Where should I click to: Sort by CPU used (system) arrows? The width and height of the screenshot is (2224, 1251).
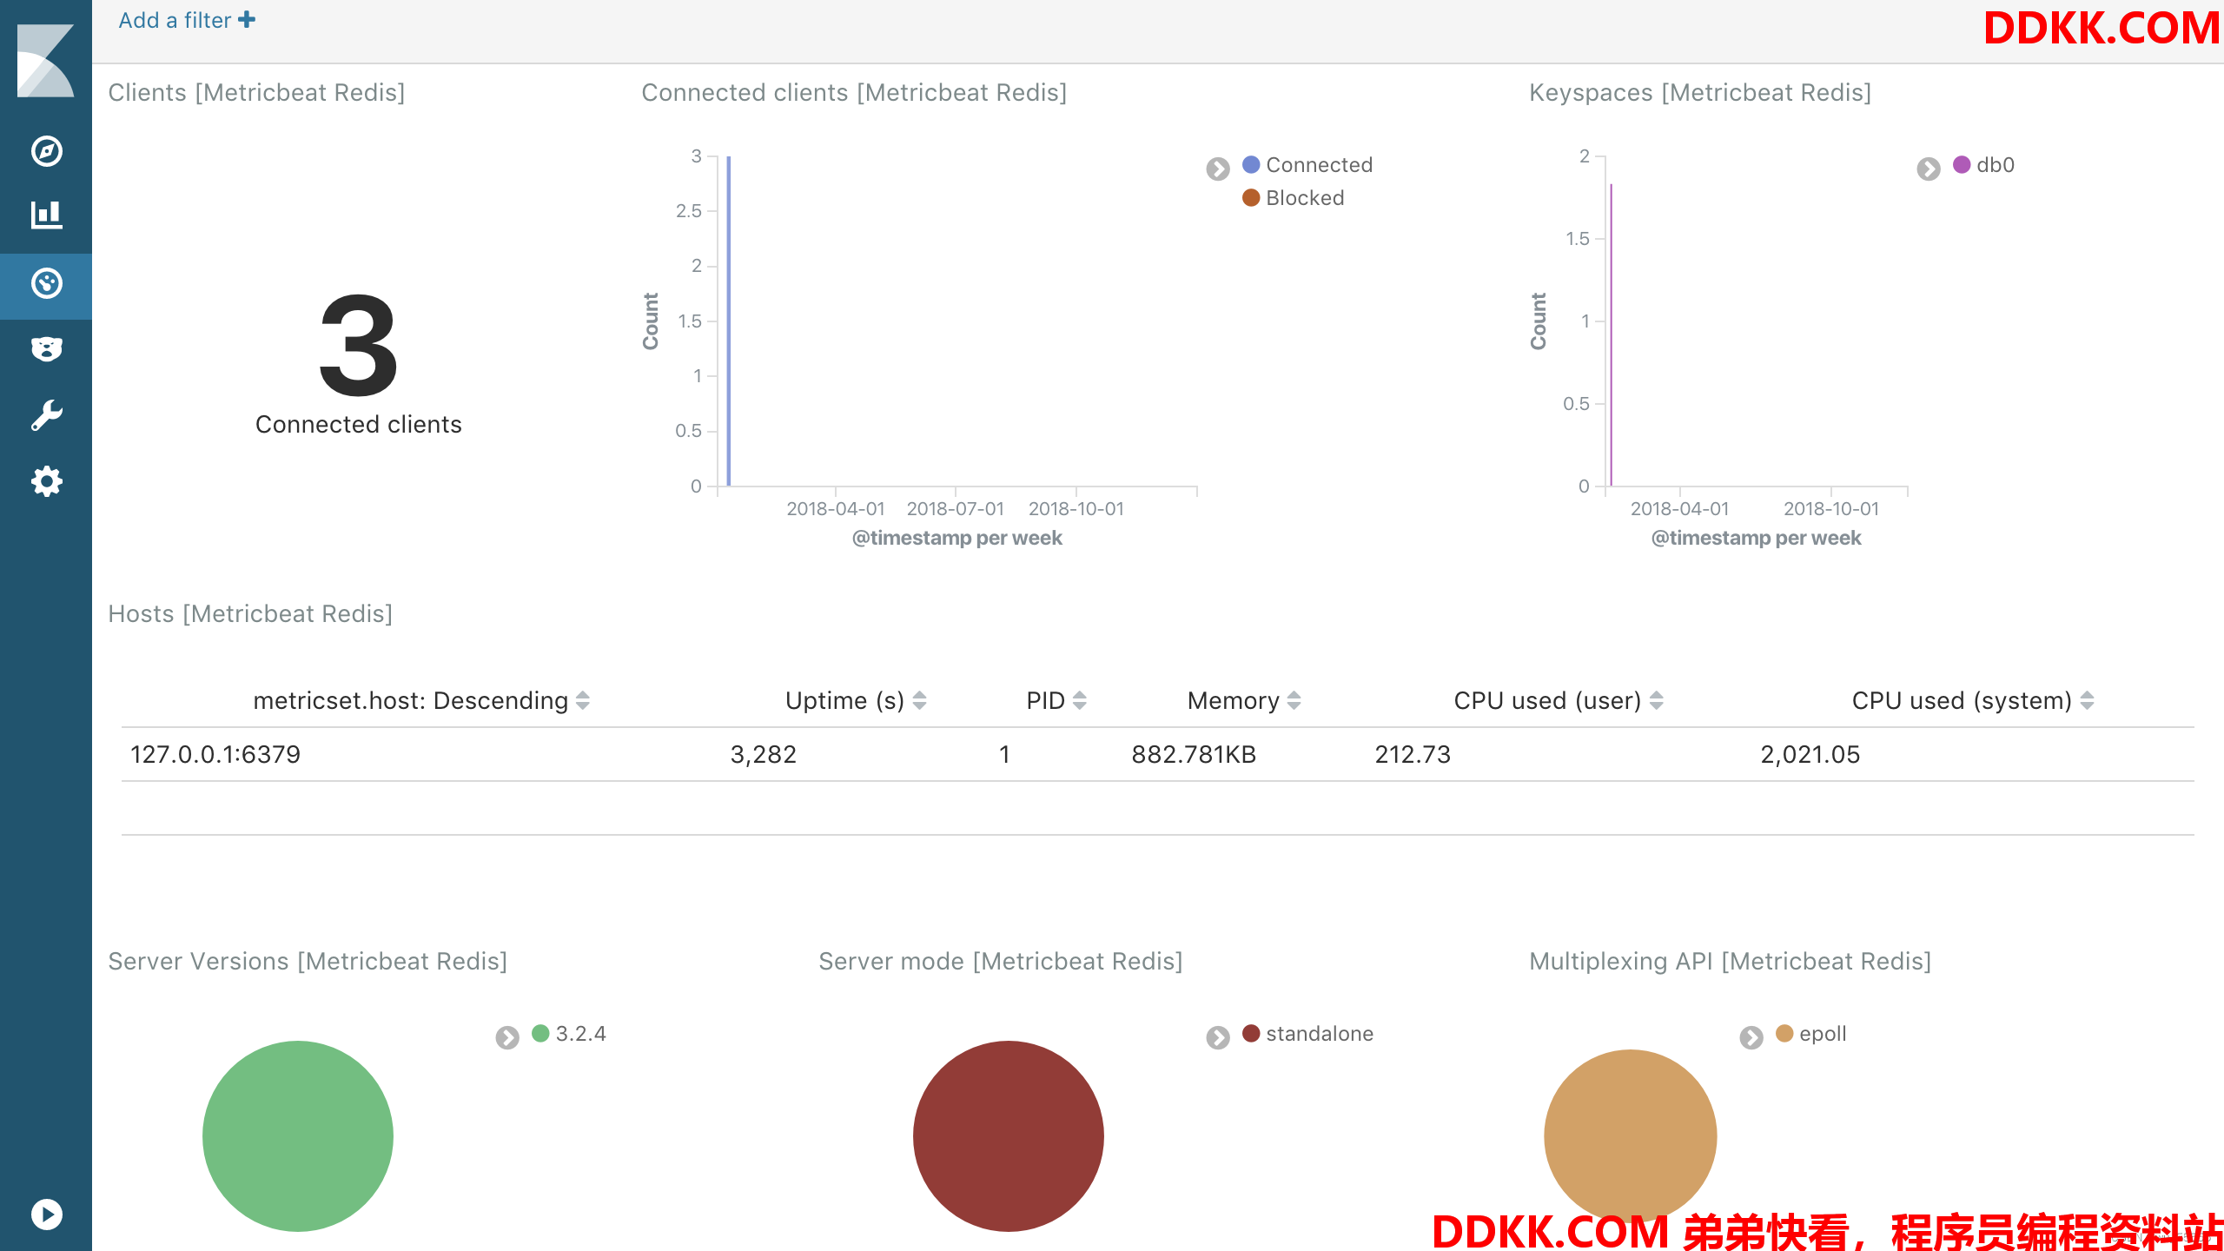[x=2088, y=700]
